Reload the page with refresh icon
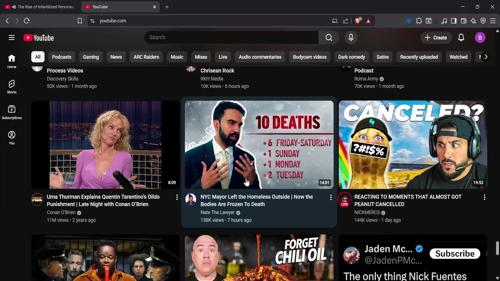This screenshot has height=281, width=500. (27, 21)
